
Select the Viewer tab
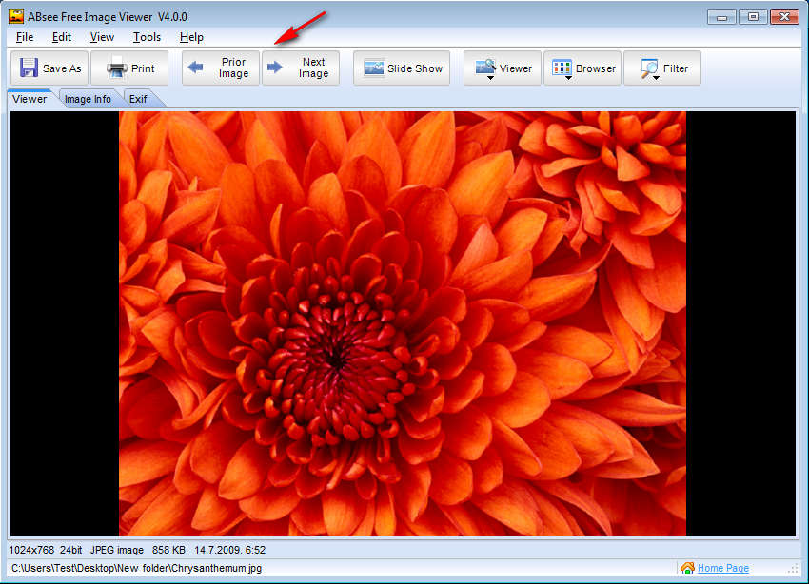(30, 99)
